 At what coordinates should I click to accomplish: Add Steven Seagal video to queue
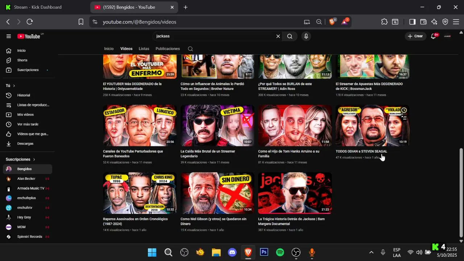404,118
